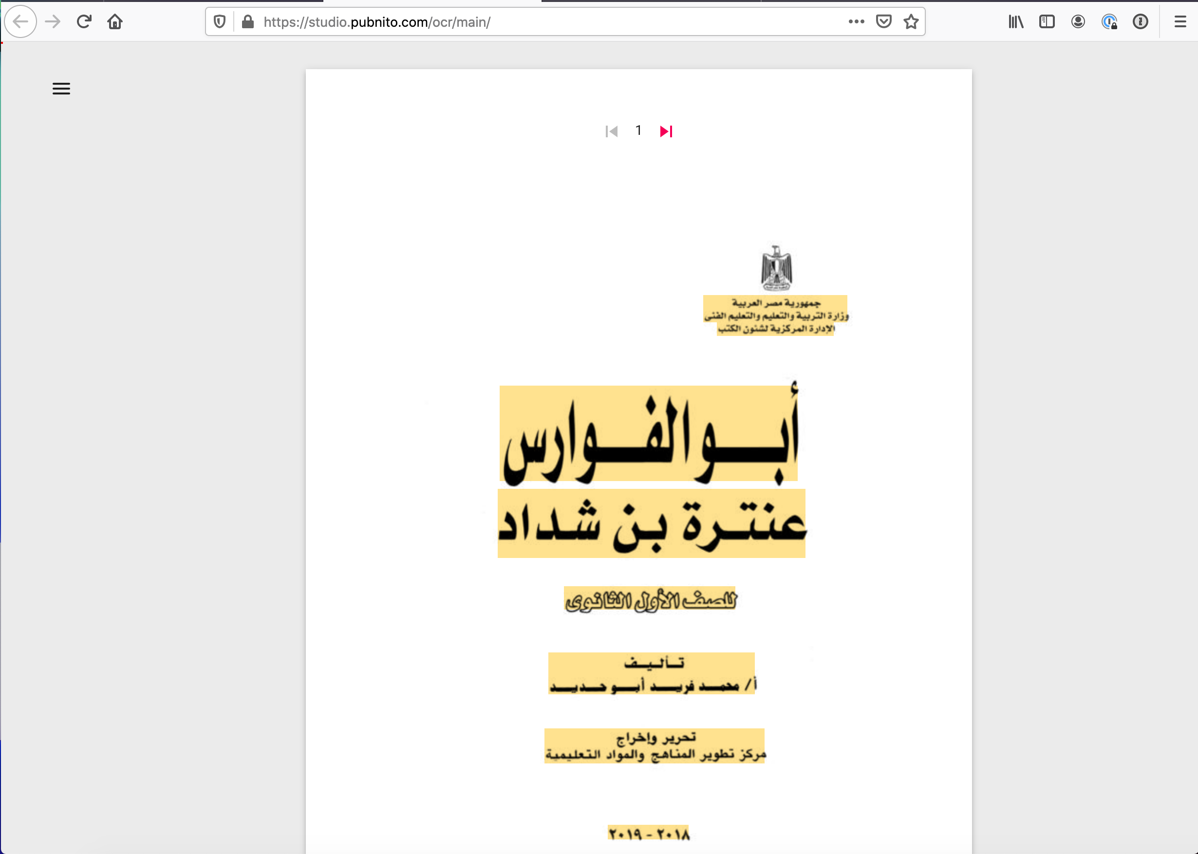Select highlighted year '٢٠١٨ - ٢٠١٩' text
This screenshot has width=1198, height=854.
(649, 834)
